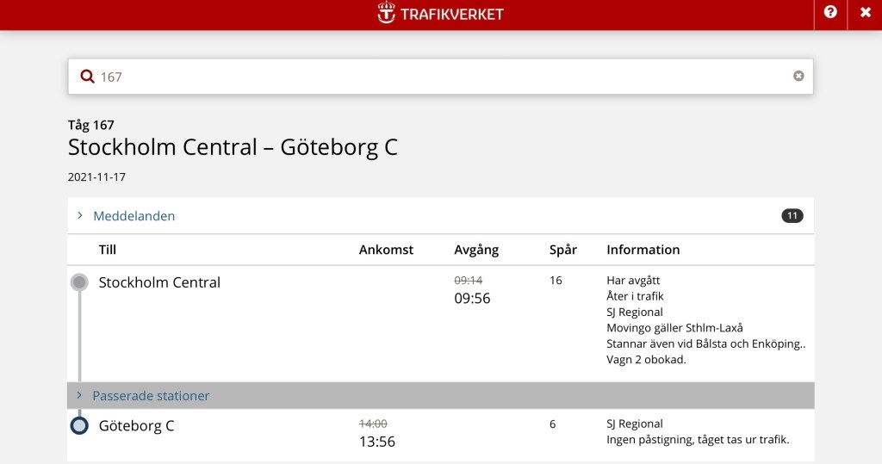
Task: Select the Göteborg C station name
Action: pos(136,425)
